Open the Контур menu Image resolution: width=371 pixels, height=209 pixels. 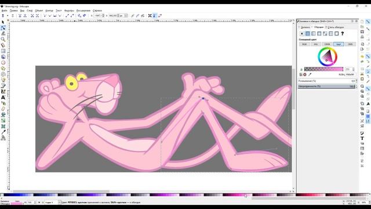coord(49,10)
